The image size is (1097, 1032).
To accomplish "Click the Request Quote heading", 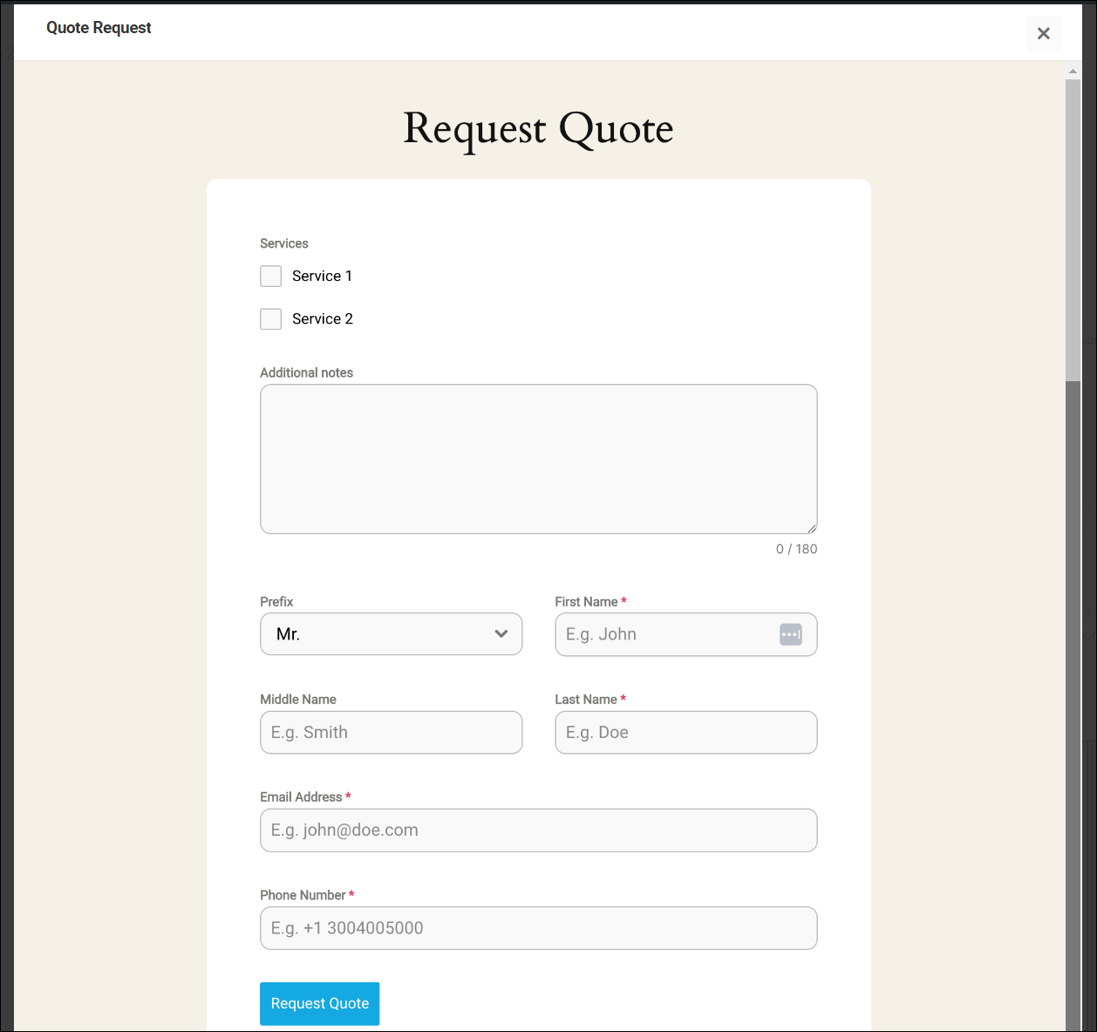I will 537,129.
